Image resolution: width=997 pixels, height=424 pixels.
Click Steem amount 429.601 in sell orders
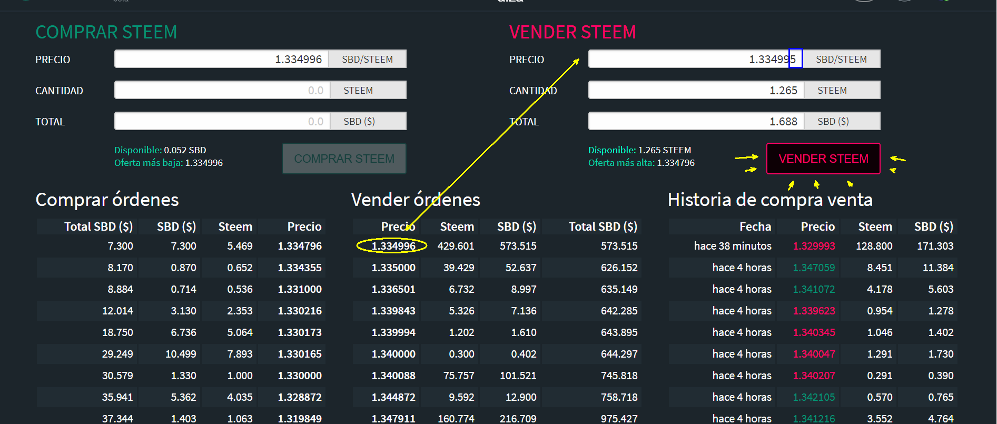click(456, 246)
